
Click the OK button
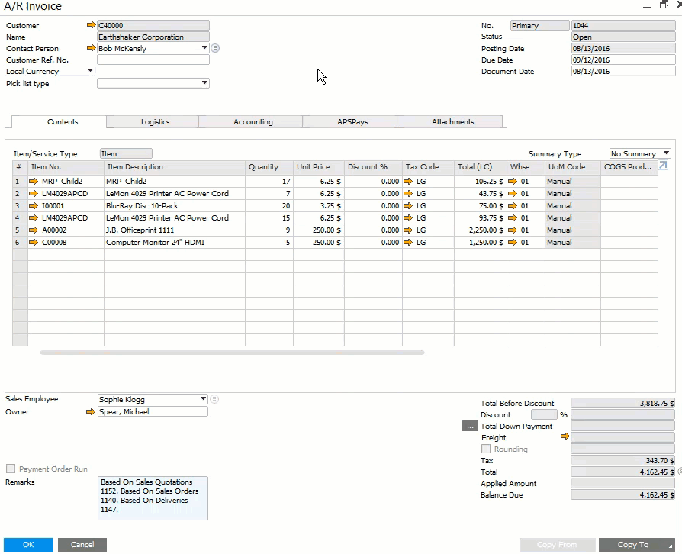(28, 545)
